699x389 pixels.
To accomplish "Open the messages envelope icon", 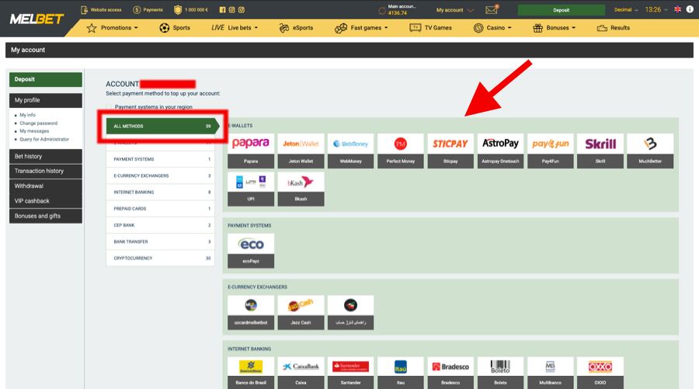I will [x=492, y=10].
